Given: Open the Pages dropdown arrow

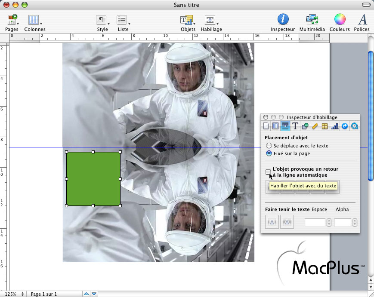Looking at the screenshot, I should pos(18,24).
